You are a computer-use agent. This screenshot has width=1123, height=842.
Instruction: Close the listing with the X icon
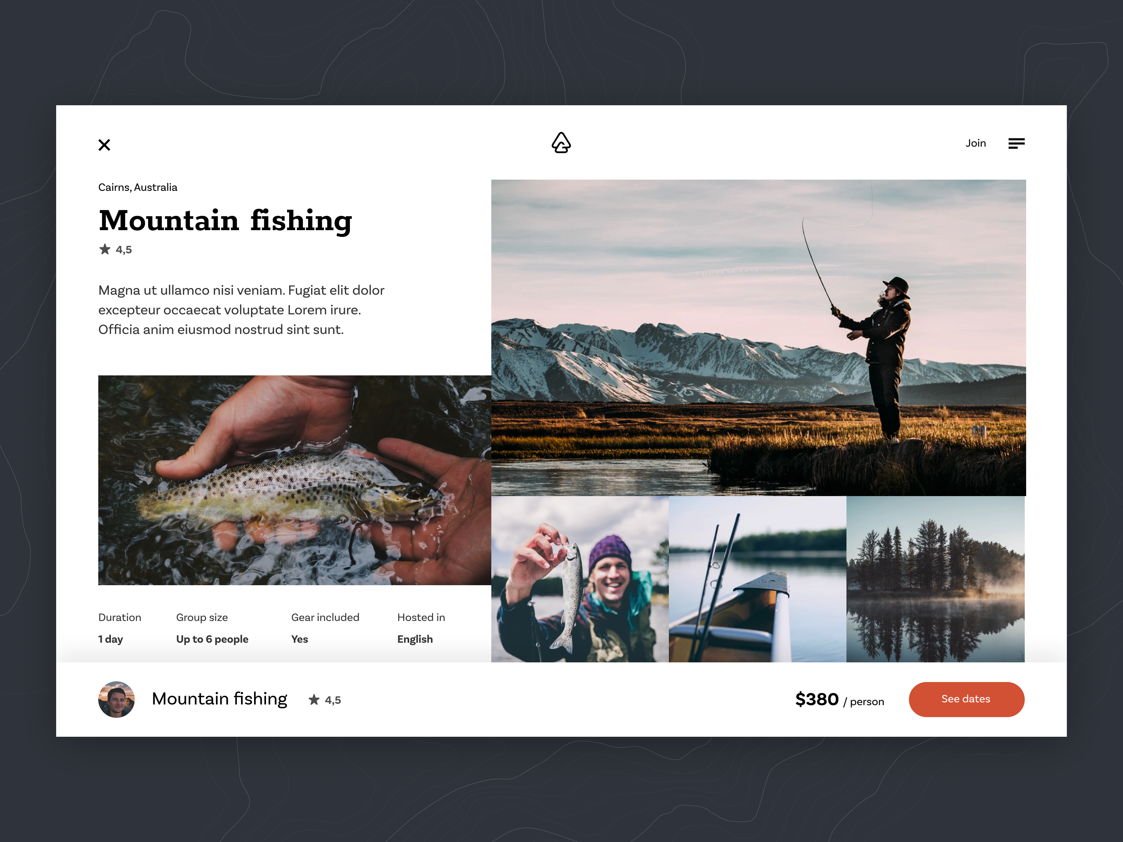point(104,145)
